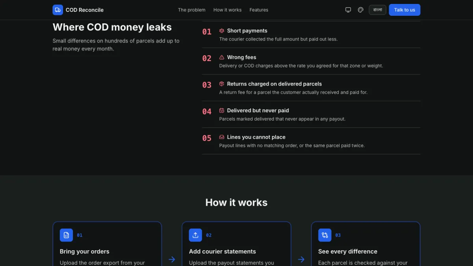Click the How it works section heading

click(x=236, y=203)
